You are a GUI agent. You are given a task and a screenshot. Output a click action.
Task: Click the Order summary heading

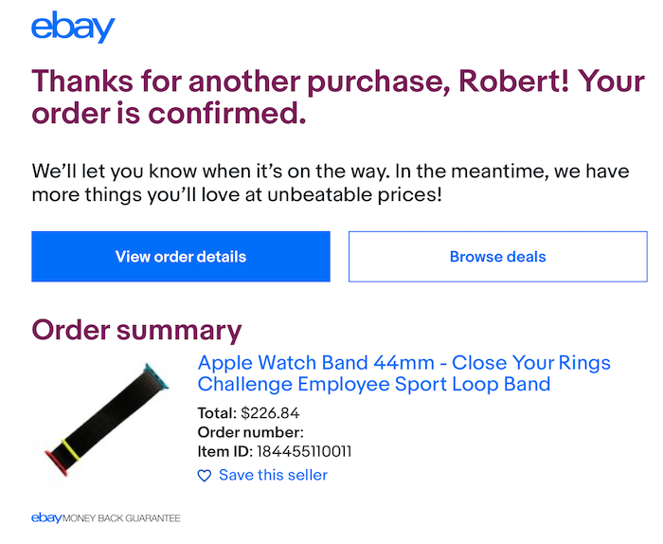coord(136,330)
